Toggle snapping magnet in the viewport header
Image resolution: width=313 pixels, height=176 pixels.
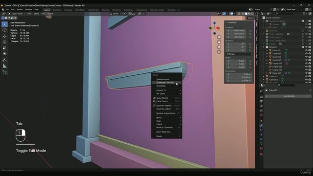130,14
